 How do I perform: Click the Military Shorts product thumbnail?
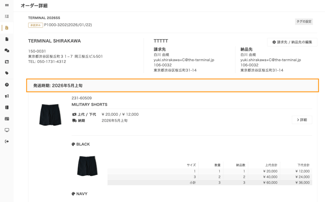coord(50,114)
